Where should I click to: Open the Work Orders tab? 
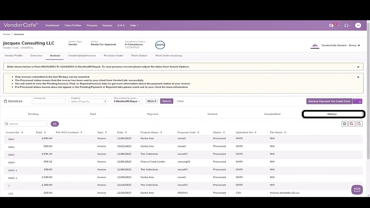click(x=139, y=55)
